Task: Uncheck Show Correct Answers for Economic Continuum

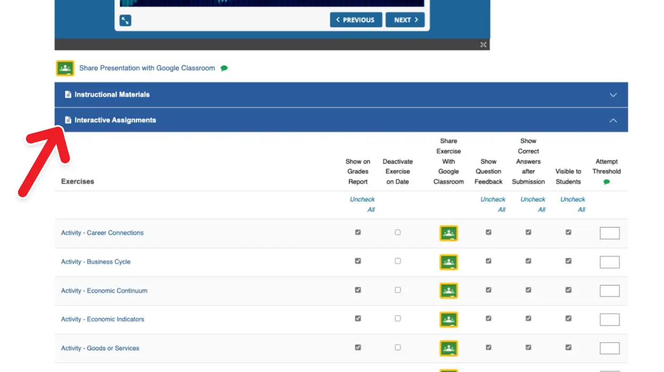Action: 528,290
